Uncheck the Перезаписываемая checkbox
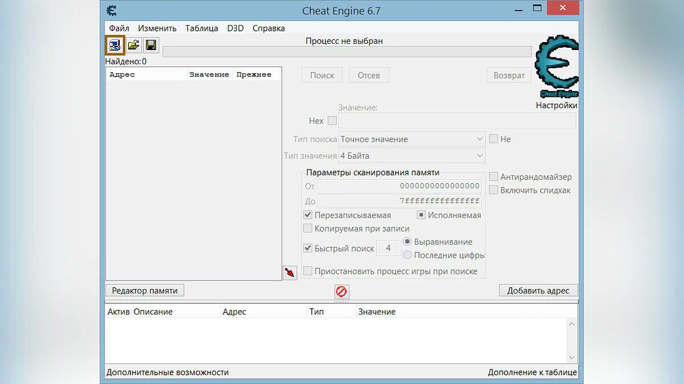The width and height of the screenshot is (684, 384). point(308,215)
